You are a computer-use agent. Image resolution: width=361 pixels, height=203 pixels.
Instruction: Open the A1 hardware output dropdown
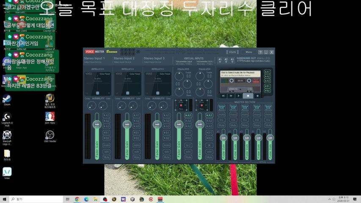220,60
